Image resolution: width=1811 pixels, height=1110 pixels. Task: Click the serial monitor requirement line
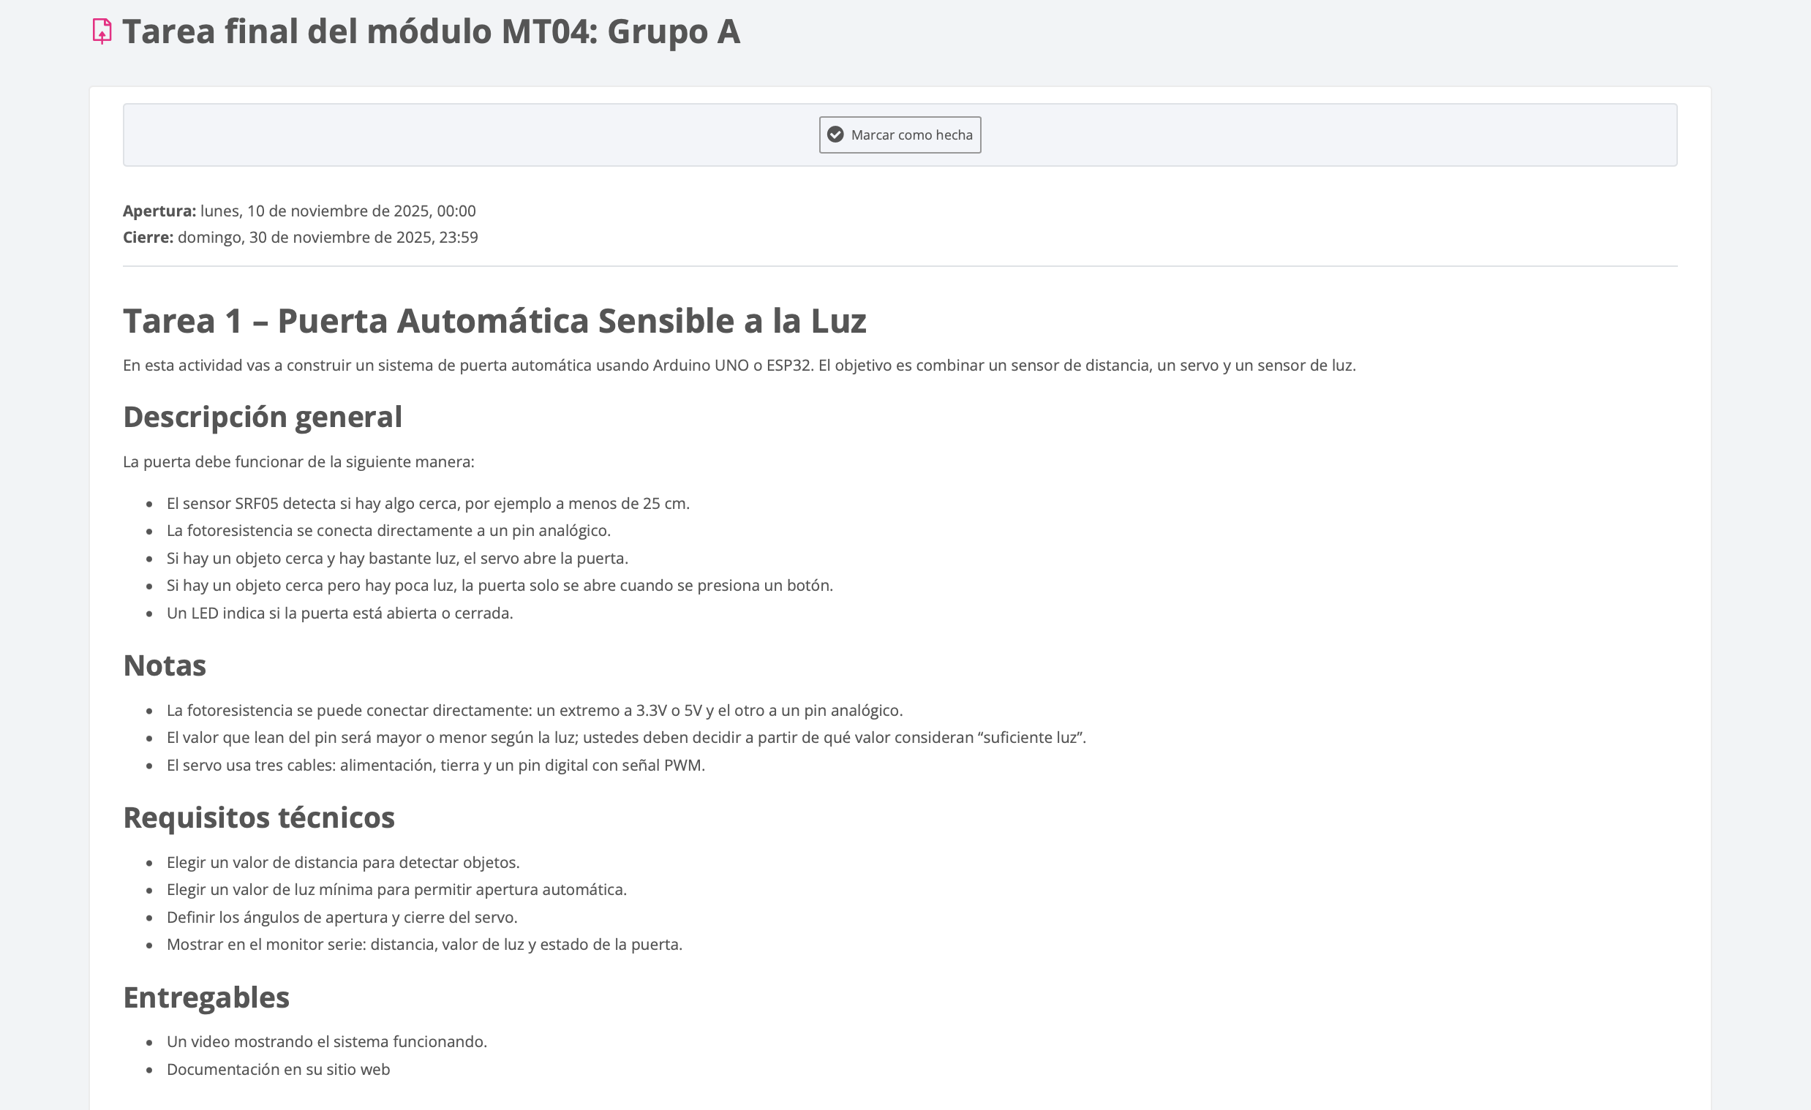click(x=424, y=944)
